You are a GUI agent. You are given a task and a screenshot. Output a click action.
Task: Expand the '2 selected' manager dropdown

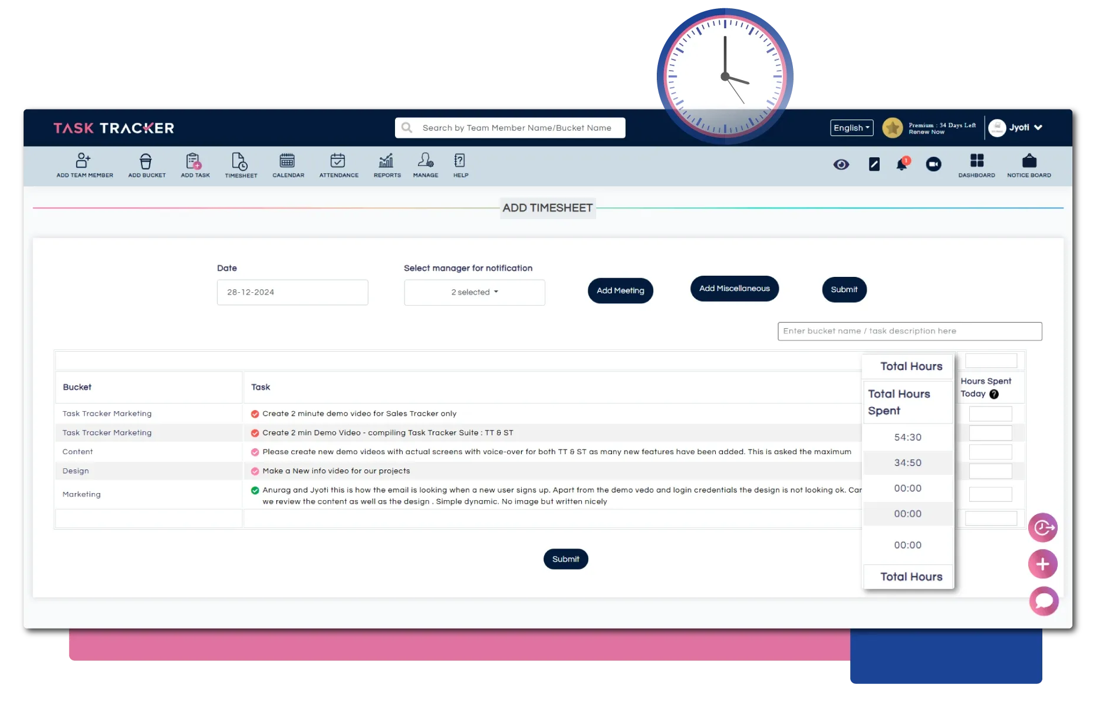pyautogui.click(x=474, y=293)
